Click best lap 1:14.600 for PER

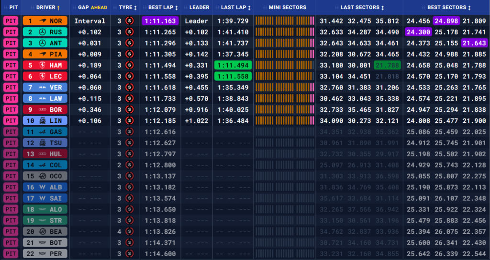(160, 253)
